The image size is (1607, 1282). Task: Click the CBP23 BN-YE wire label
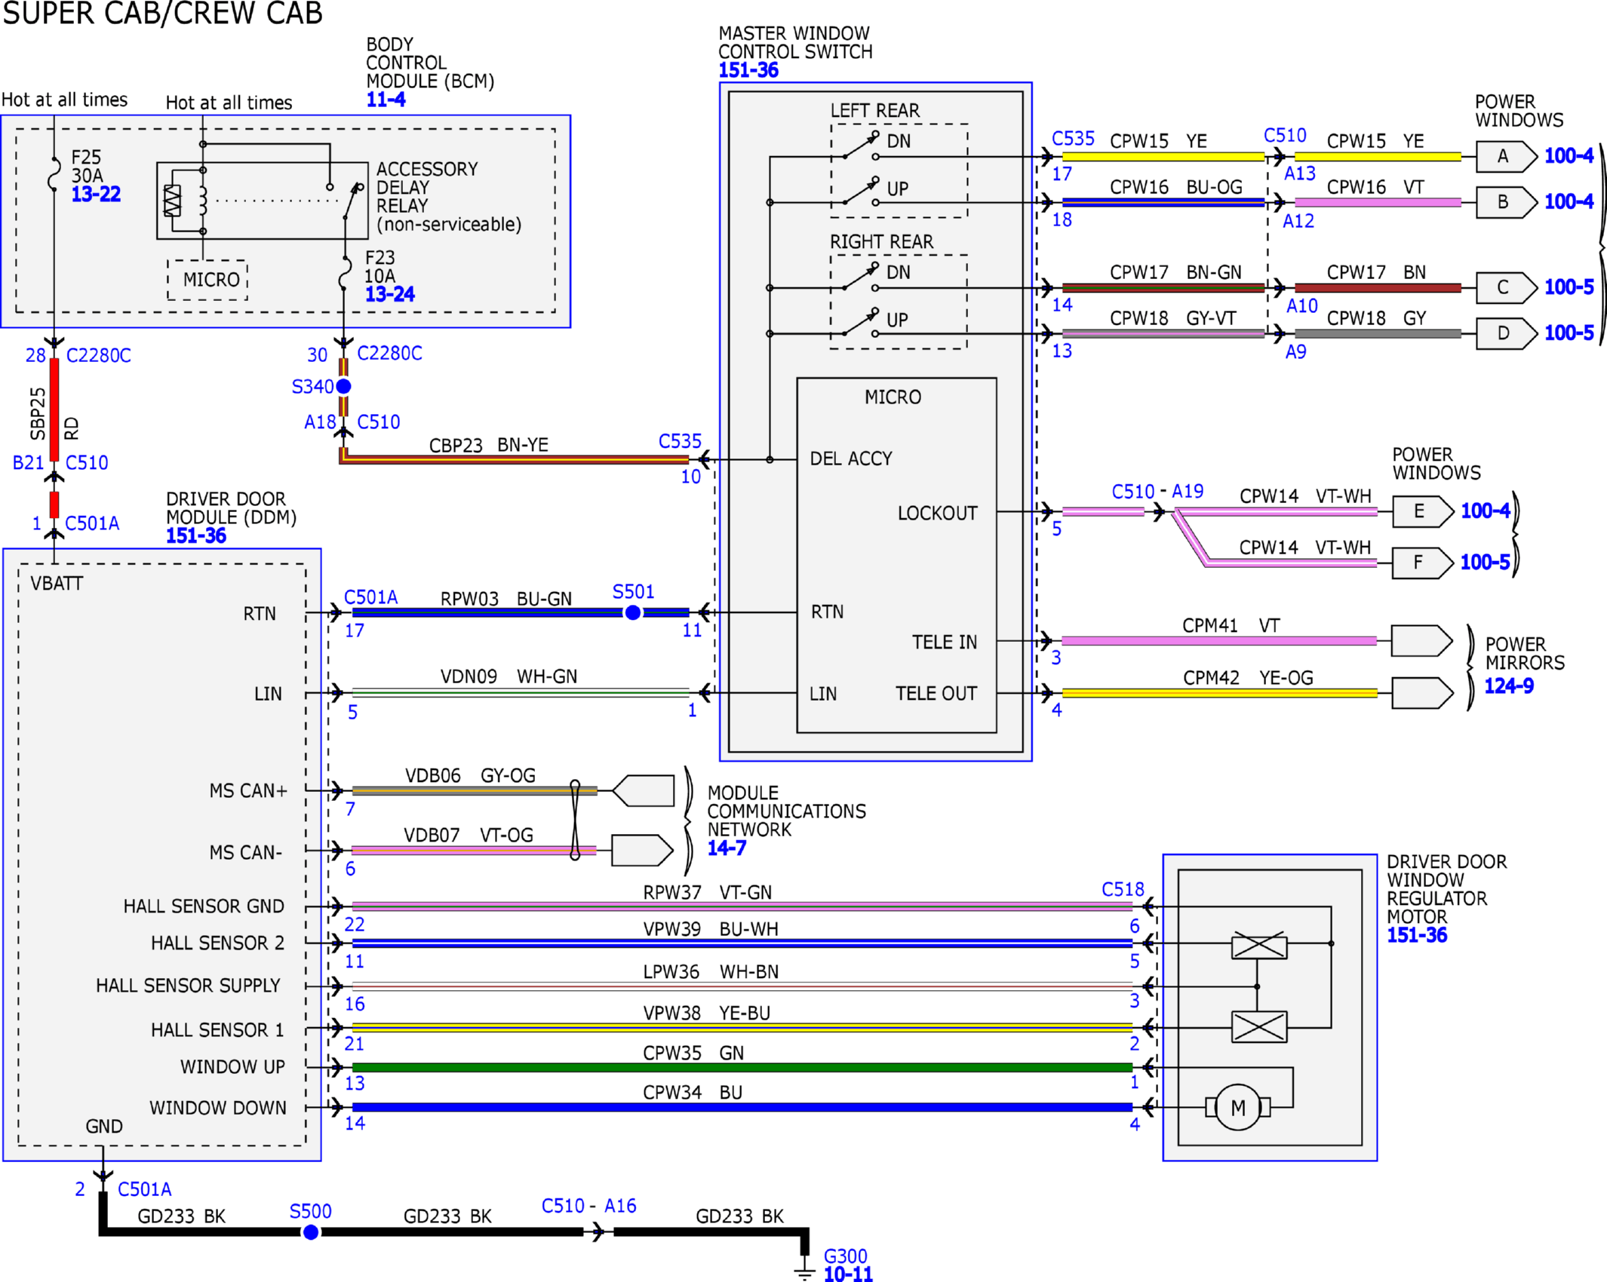(489, 446)
